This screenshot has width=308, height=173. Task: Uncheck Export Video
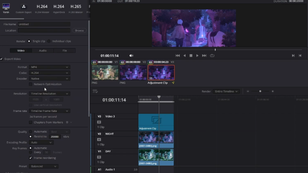[2, 59]
